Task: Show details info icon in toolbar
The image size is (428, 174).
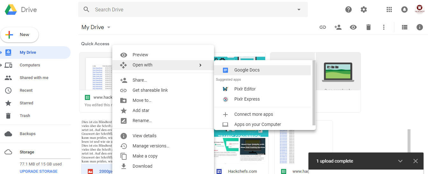Action: click(420, 27)
